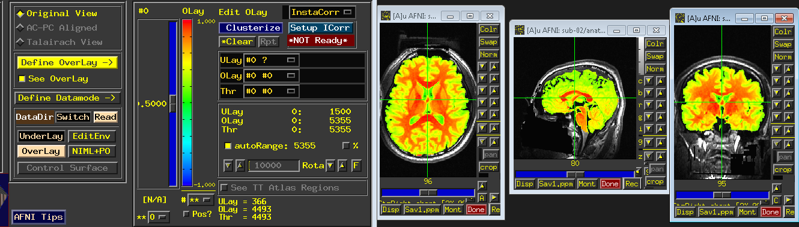Screen dimensions: 799x227
Task: Open AFNI Tips
Action: pyautogui.click(x=39, y=217)
